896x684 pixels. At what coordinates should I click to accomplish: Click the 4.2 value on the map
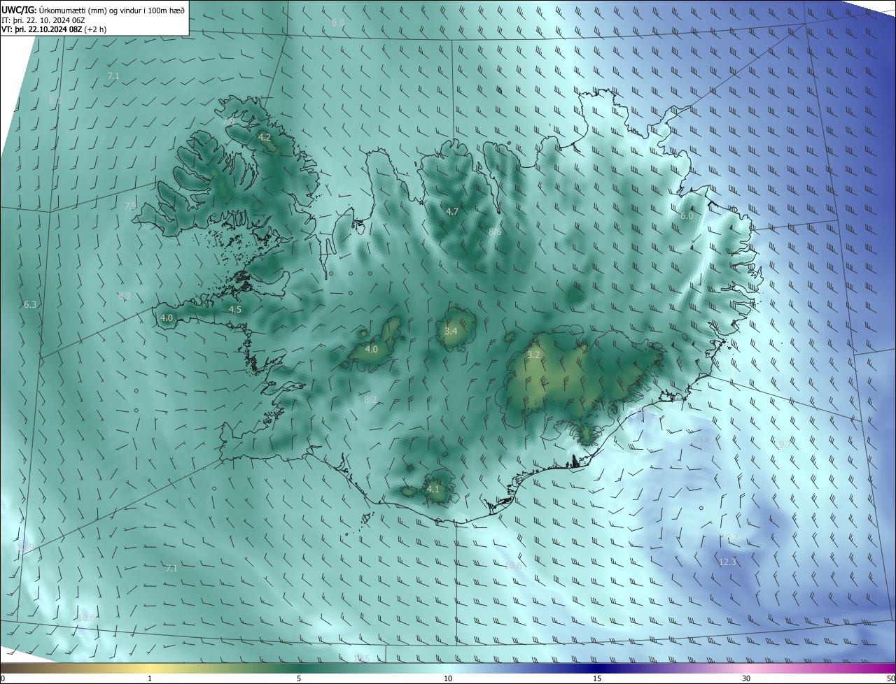point(265,138)
